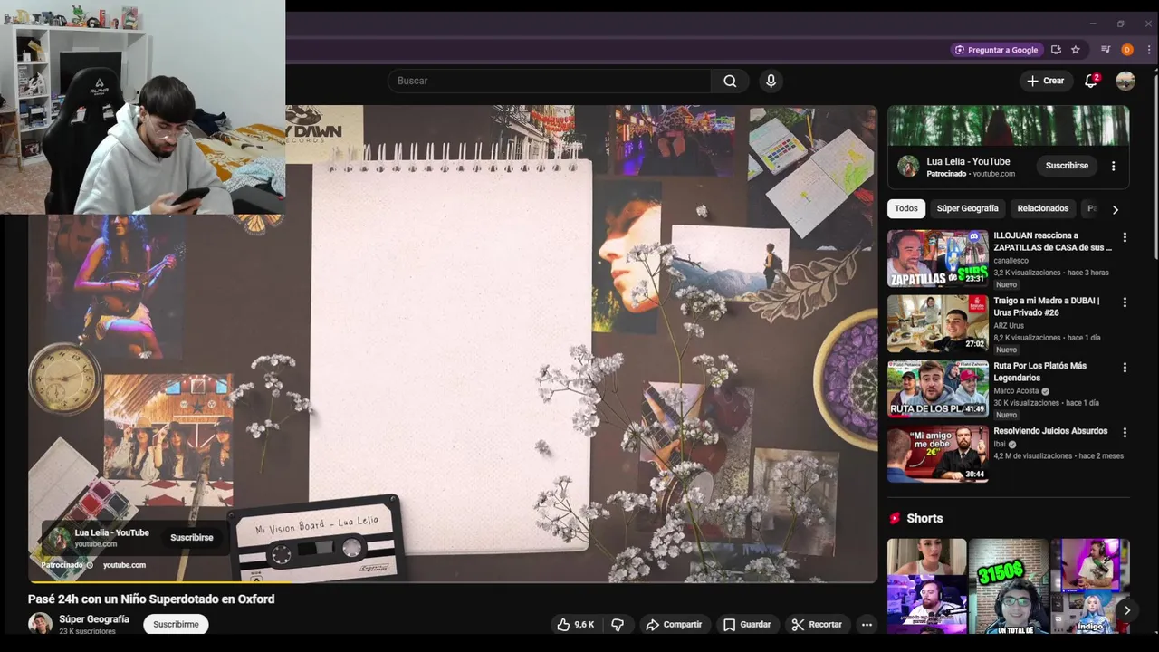Click Suscribirse in sidebar ad card
This screenshot has width=1159, height=652.
[x=1067, y=166]
